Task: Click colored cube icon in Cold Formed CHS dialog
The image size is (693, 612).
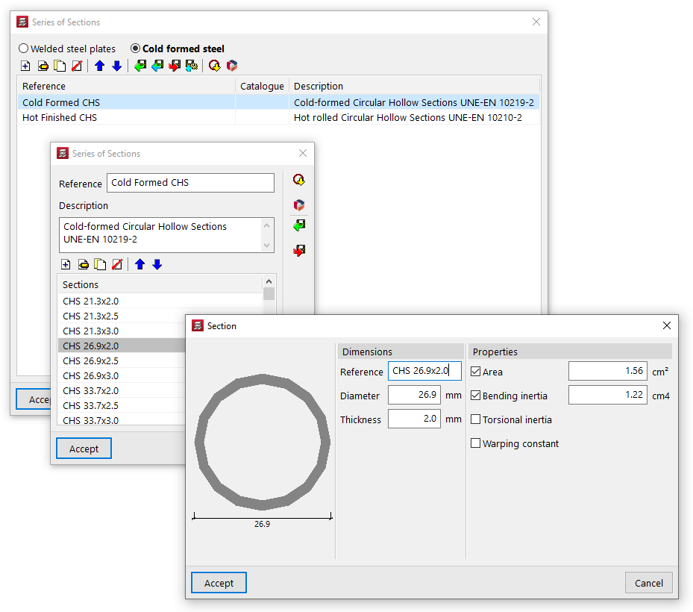Action: click(x=299, y=205)
